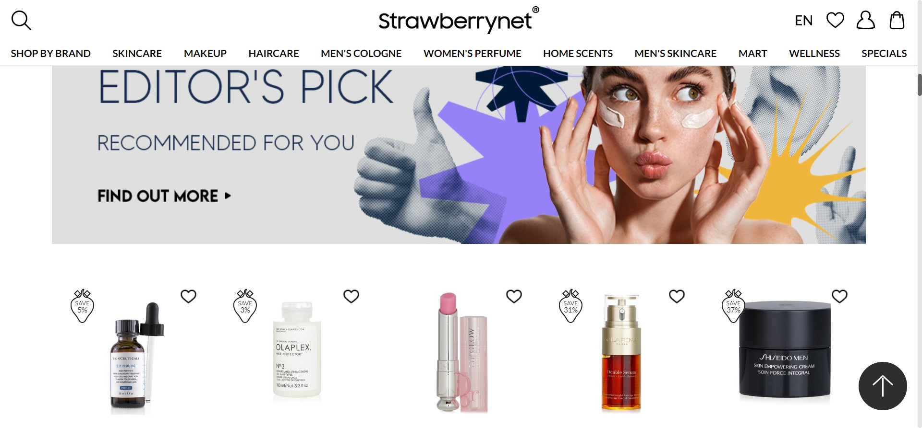
Task: Click the Save 31% strawberry badge
Action: click(x=570, y=306)
